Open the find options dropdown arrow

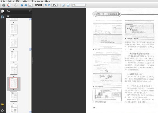pos(86,5)
